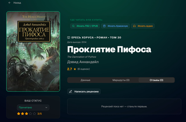Click the chevron in the status dropdown
The width and height of the screenshot is (186, 122).
tap(46, 107)
